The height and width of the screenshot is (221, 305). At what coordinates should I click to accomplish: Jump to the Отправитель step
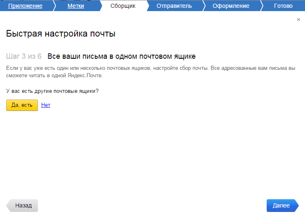coord(174,6)
